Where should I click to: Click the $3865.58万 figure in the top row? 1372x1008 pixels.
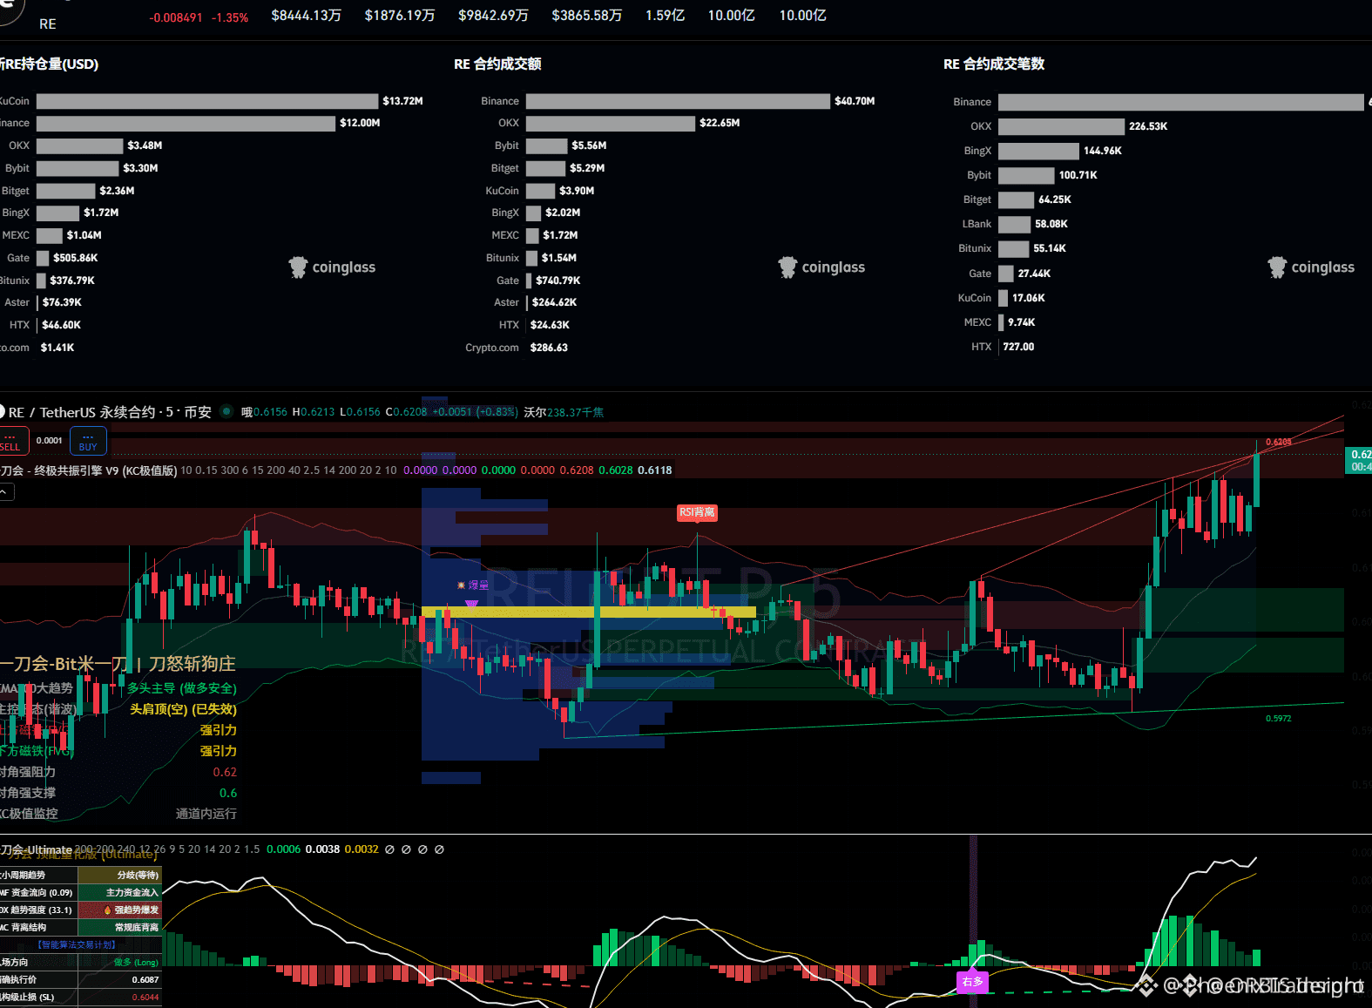pyautogui.click(x=587, y=16)
